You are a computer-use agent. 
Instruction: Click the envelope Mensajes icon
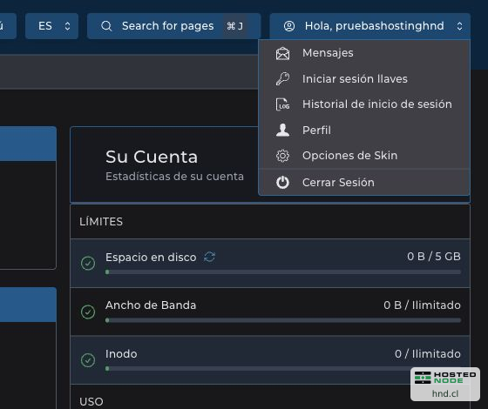coord(282,53)
